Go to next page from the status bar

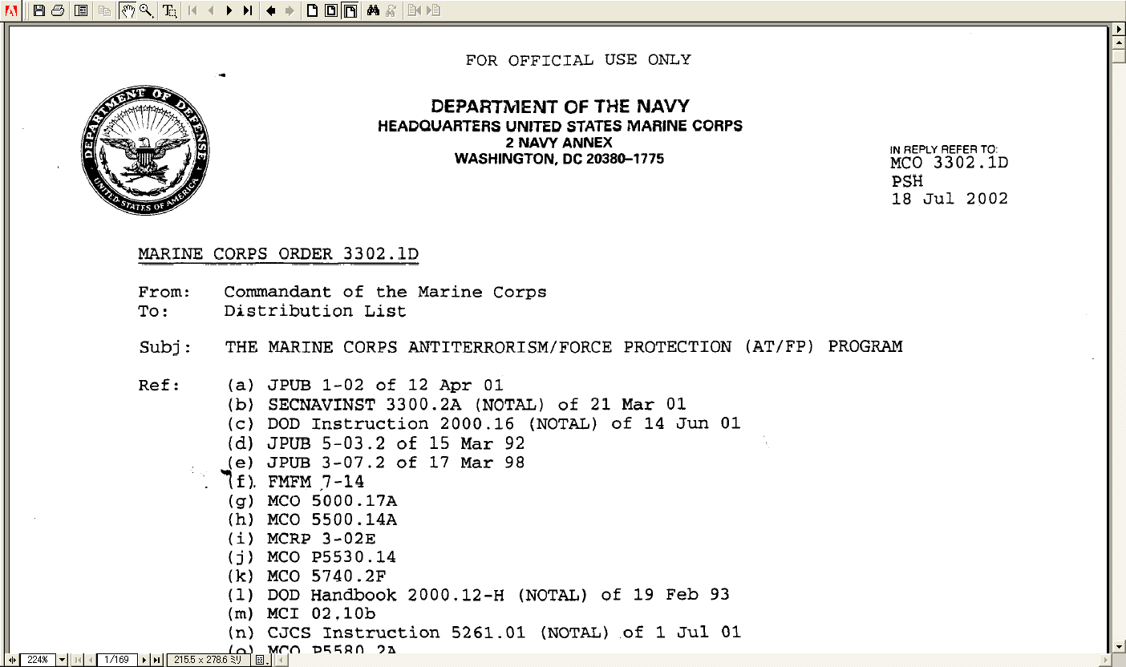click(145, 660)
